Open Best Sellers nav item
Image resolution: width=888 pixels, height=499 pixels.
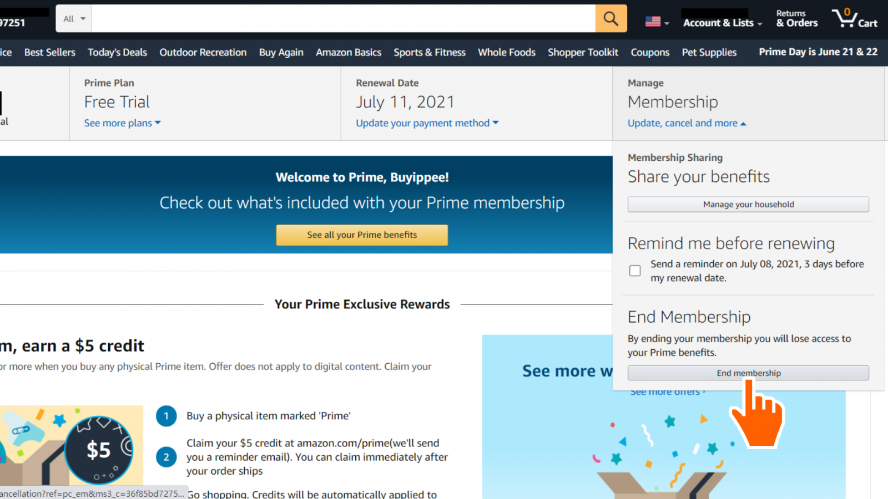tap(50, 52)
